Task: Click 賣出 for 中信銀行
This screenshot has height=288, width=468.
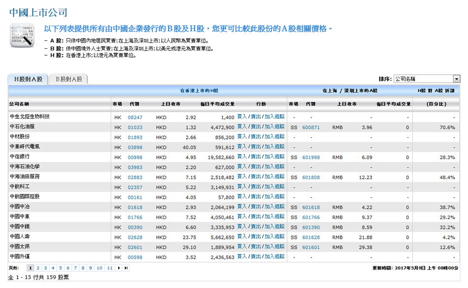Action: pyautogui.click(x=256, y=157)
